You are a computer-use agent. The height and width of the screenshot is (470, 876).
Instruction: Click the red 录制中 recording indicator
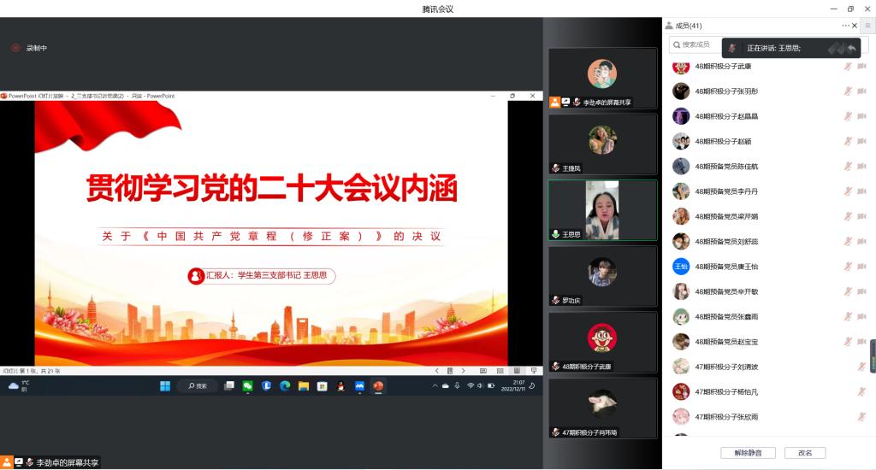tap(15, 48)
